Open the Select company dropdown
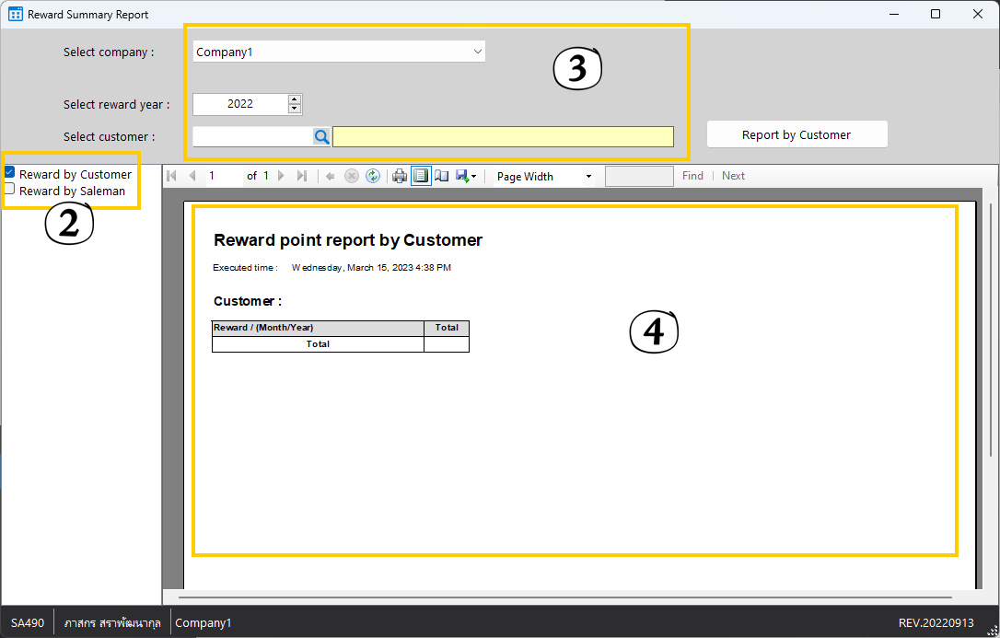This screenshot has height=638, width=1000. tap(477, 52)
